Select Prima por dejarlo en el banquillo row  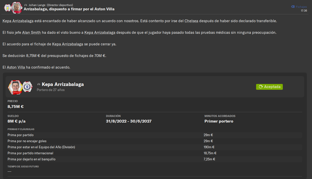click(x=155, y=159)
